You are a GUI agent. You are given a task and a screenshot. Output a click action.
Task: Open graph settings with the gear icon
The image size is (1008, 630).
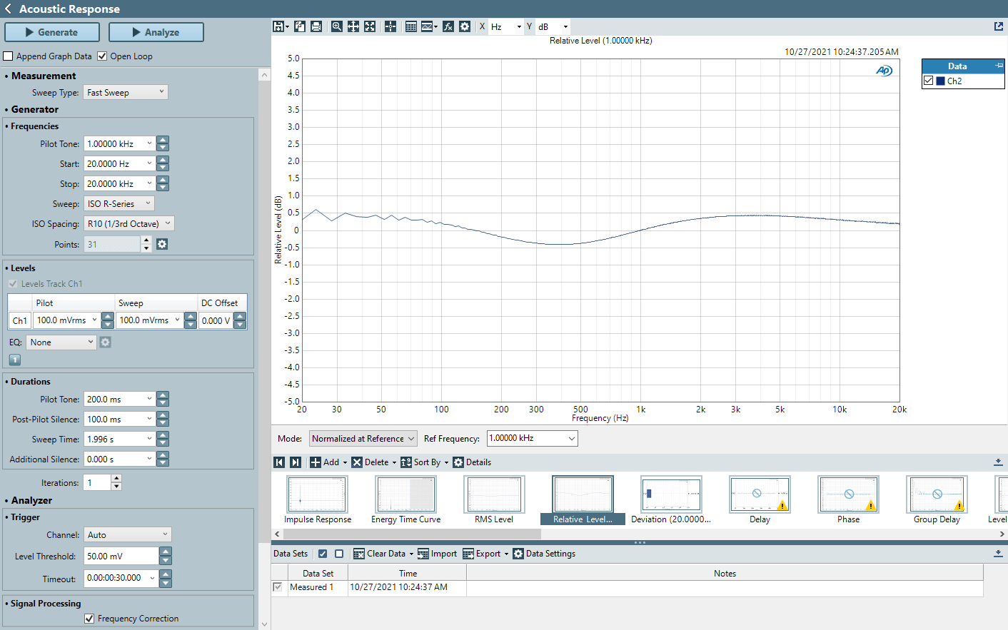click(465, 26)
